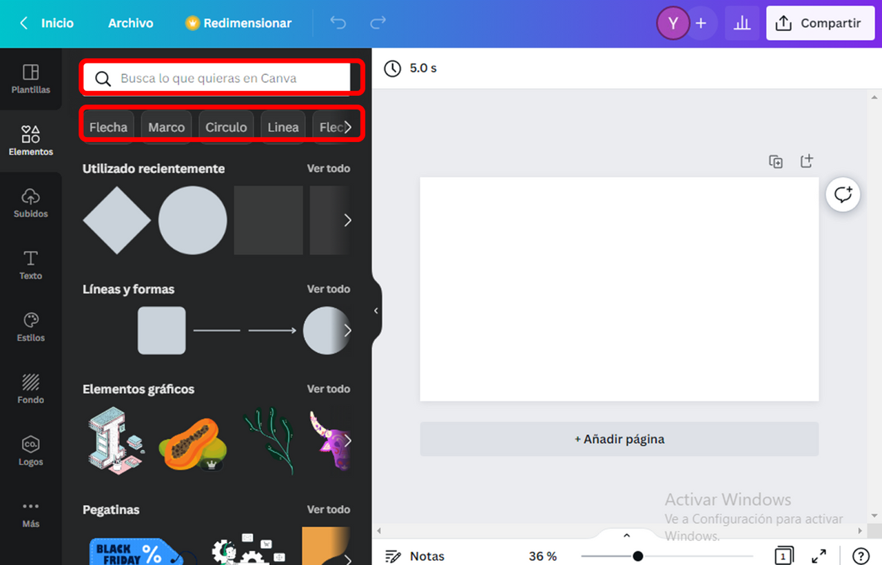
Task: Select the Elementos sidebar tab
Action: (x=30, y=141)
